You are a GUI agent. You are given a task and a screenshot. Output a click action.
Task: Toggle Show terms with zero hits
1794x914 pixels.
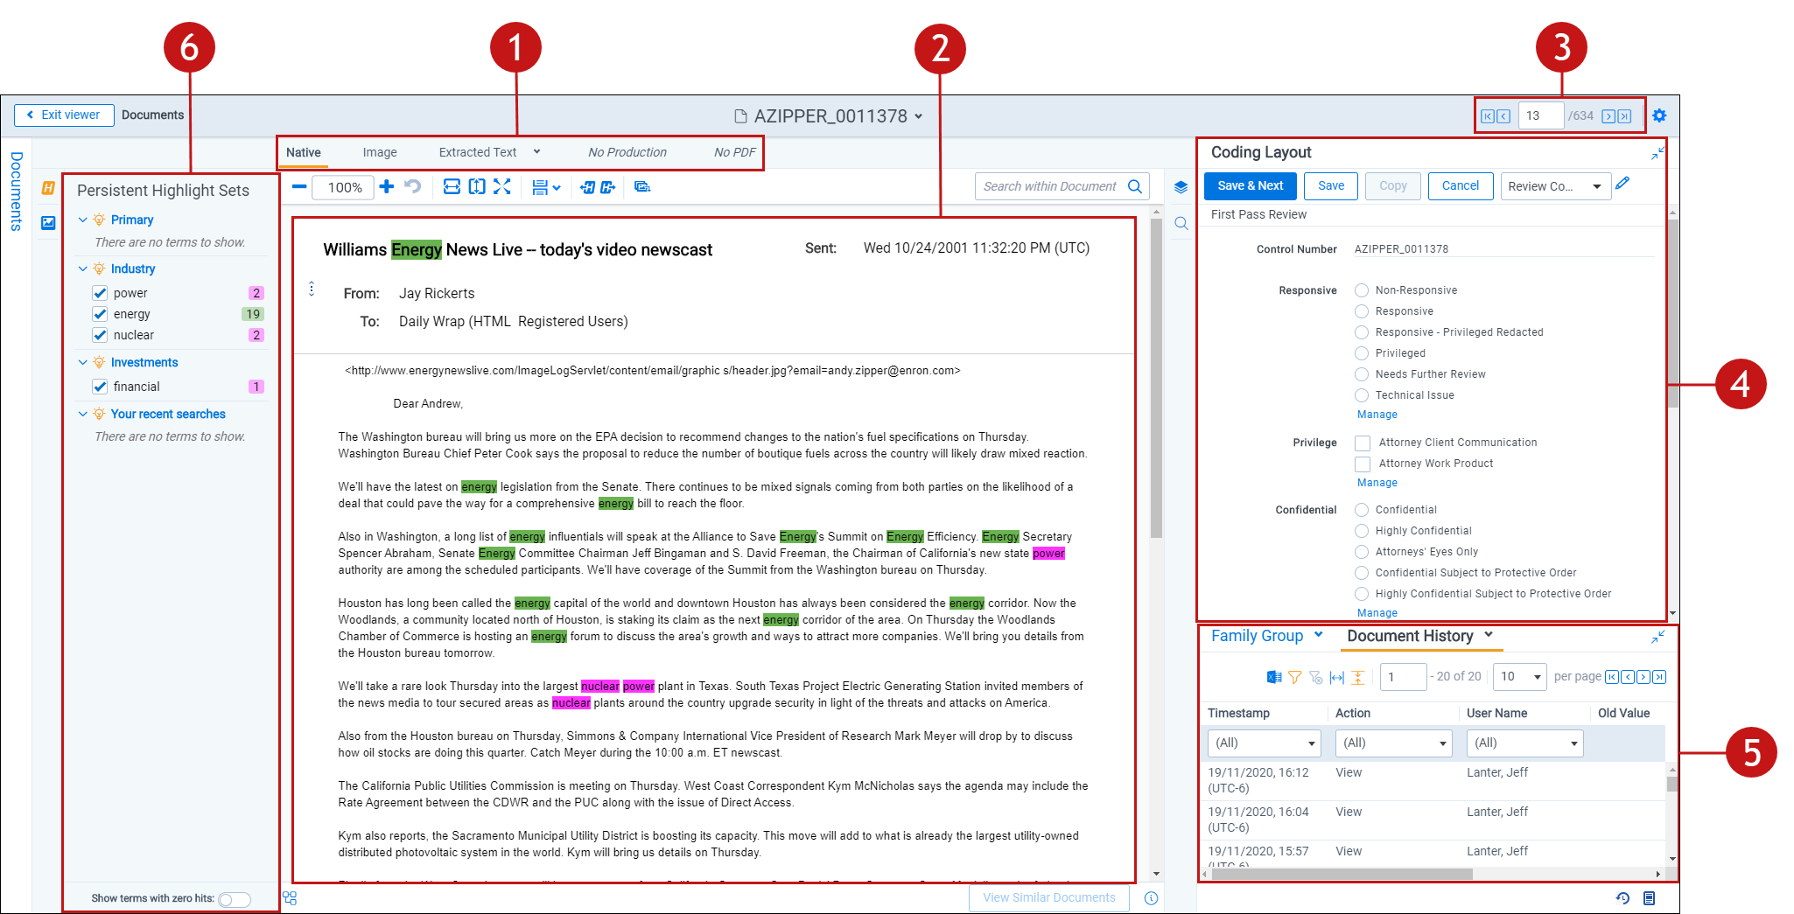234,899
